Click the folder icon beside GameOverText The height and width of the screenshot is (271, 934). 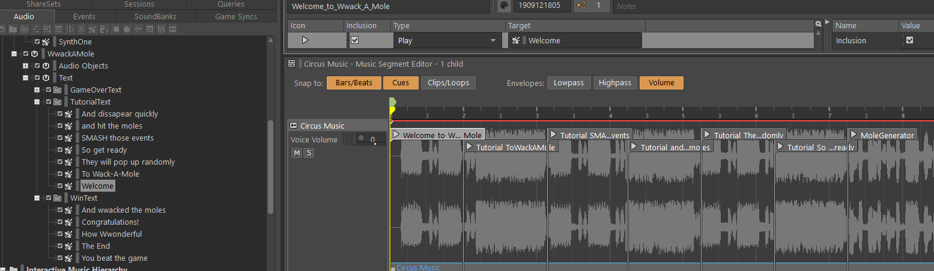[x=57, y=90]
